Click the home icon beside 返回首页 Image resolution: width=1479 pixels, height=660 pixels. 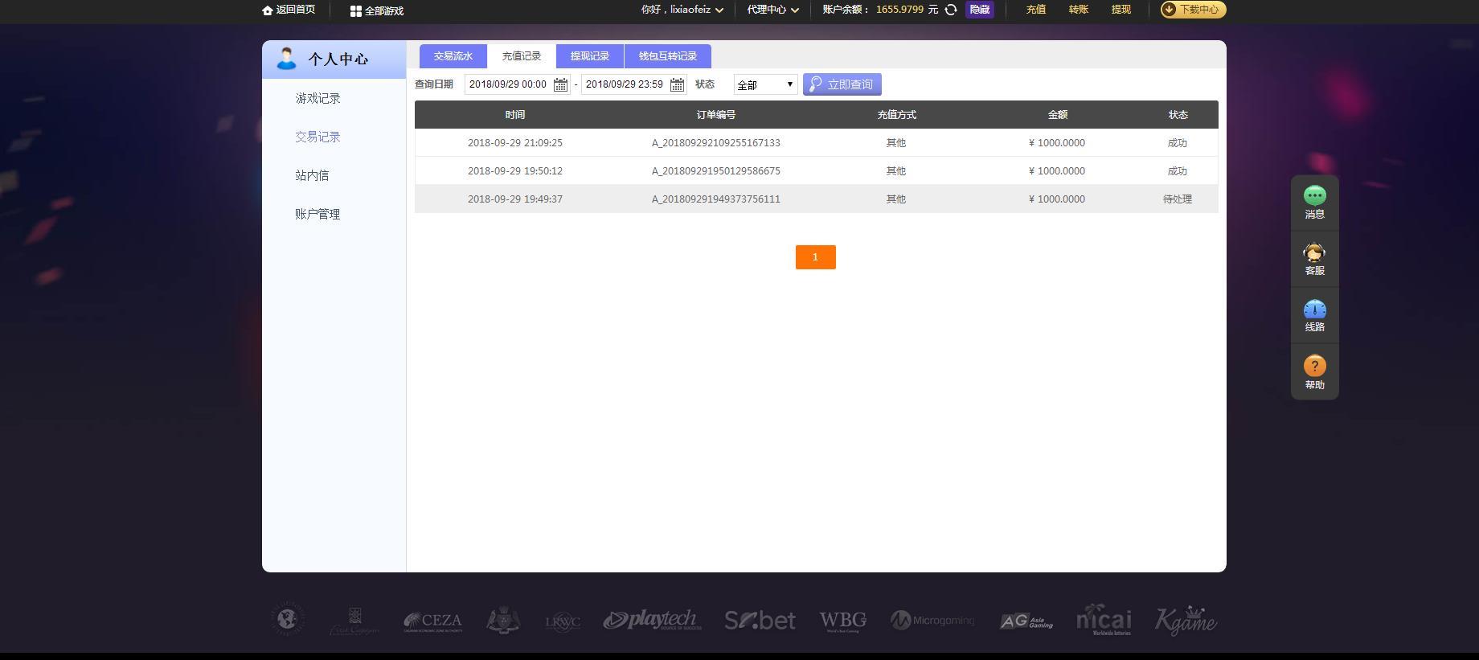(x=268, y=10)
